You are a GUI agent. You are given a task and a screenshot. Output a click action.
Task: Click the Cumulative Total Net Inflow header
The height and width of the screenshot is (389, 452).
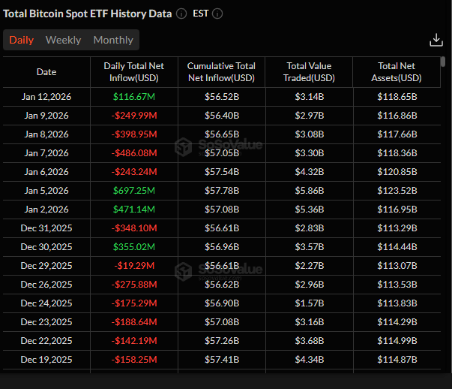pyautogui.click(x=221, y=72)
